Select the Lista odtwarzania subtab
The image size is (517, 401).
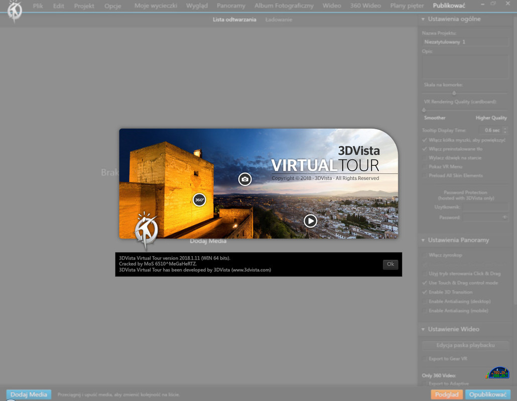[x=234, y=20]
